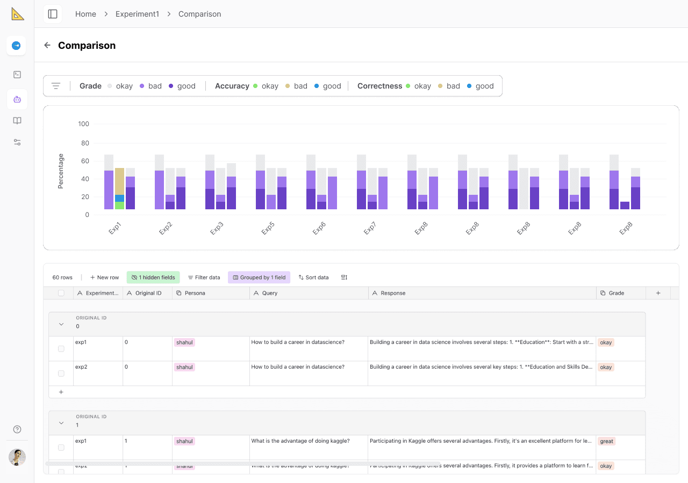Toggle the sidebar panel icon
This screenshot has height=483, width=688.
tap(53, 14)
